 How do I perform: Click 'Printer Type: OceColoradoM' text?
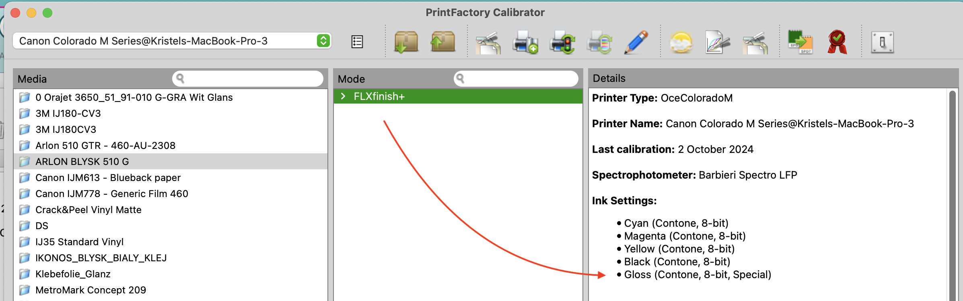point(662,98)
